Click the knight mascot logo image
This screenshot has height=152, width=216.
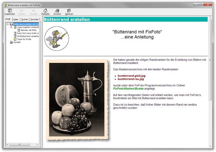[57, 39]
